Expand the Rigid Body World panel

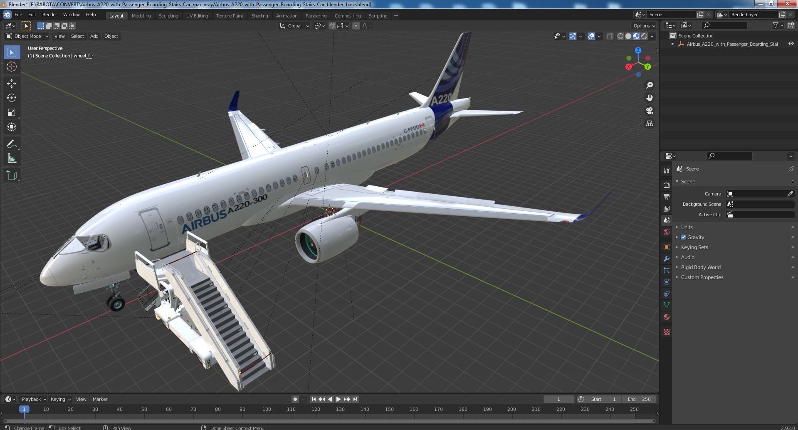[x=701, y=267]
